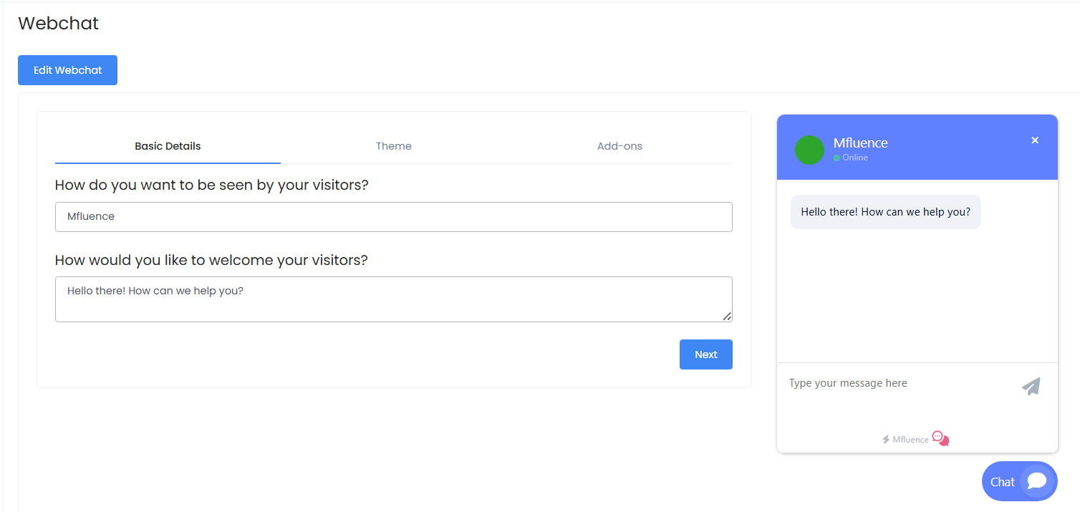Click the lightning bolt icon beside Mfluence
Image resolution: width=1080 pixels, height=512 pixels.
click(x=886, y=440)
